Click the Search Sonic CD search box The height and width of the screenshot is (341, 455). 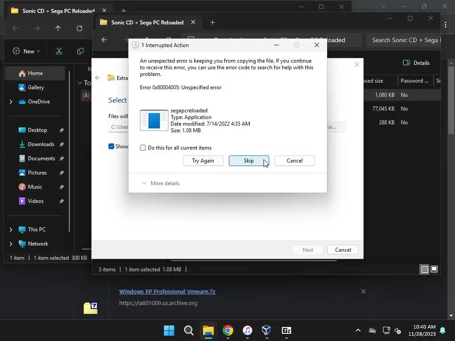(x=403, y=40)
